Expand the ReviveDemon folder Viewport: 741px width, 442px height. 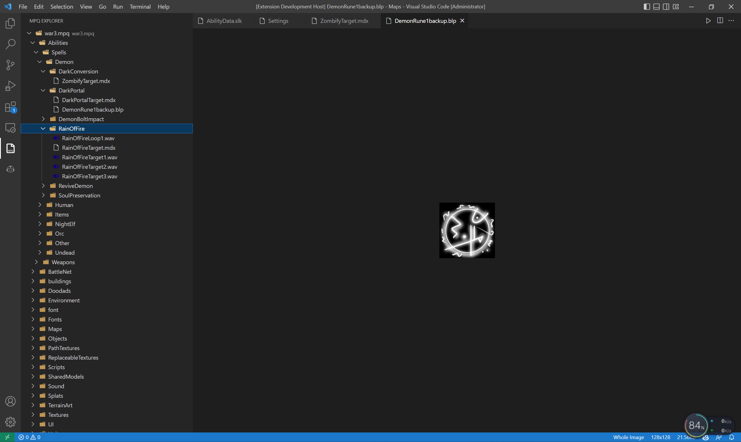point(43,186)
